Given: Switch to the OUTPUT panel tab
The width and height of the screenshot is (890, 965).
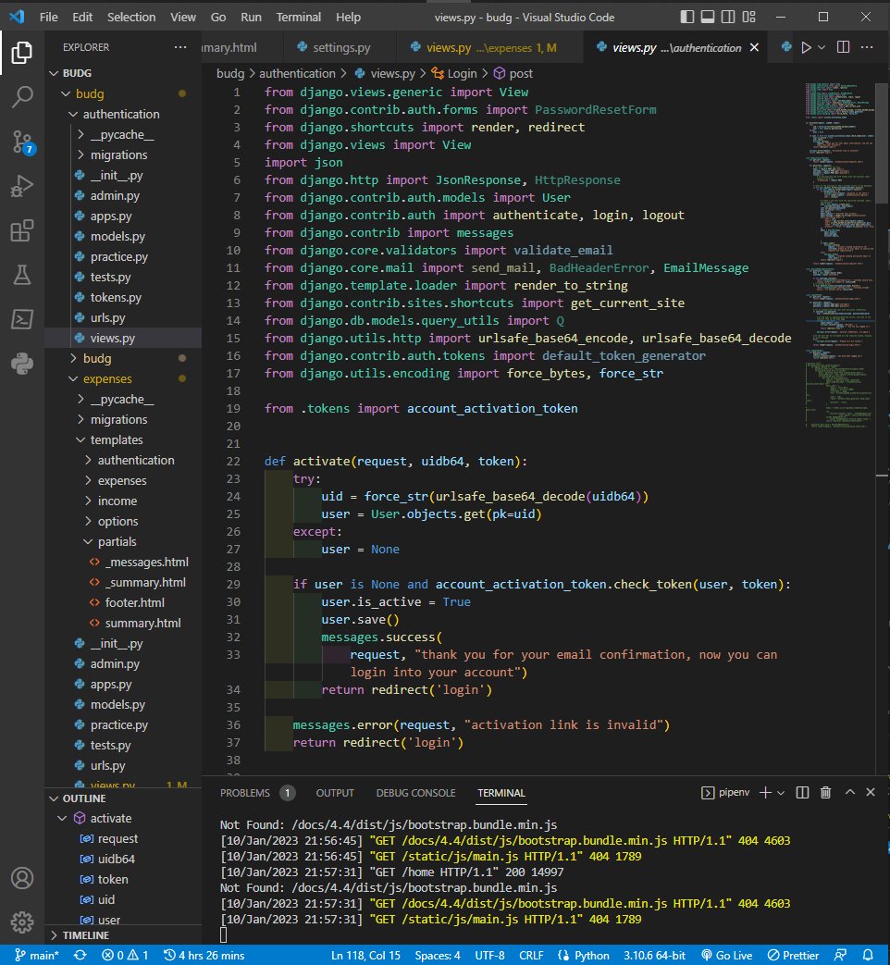Looking at the screenshot, I should [x=335, y=793].
